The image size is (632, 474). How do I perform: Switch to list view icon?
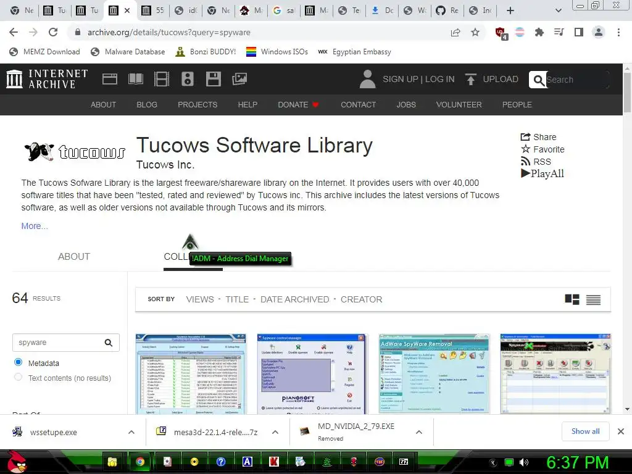pos(593,299)
